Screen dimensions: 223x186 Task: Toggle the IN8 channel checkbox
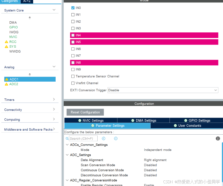coord(73,62)
